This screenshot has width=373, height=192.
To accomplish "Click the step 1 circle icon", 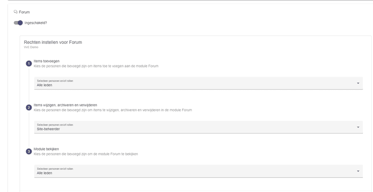I will (x=29, y=64).
